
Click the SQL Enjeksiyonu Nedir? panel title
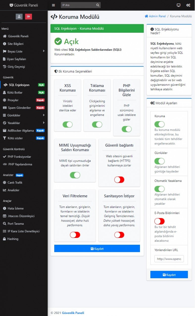tap(164, 31)
